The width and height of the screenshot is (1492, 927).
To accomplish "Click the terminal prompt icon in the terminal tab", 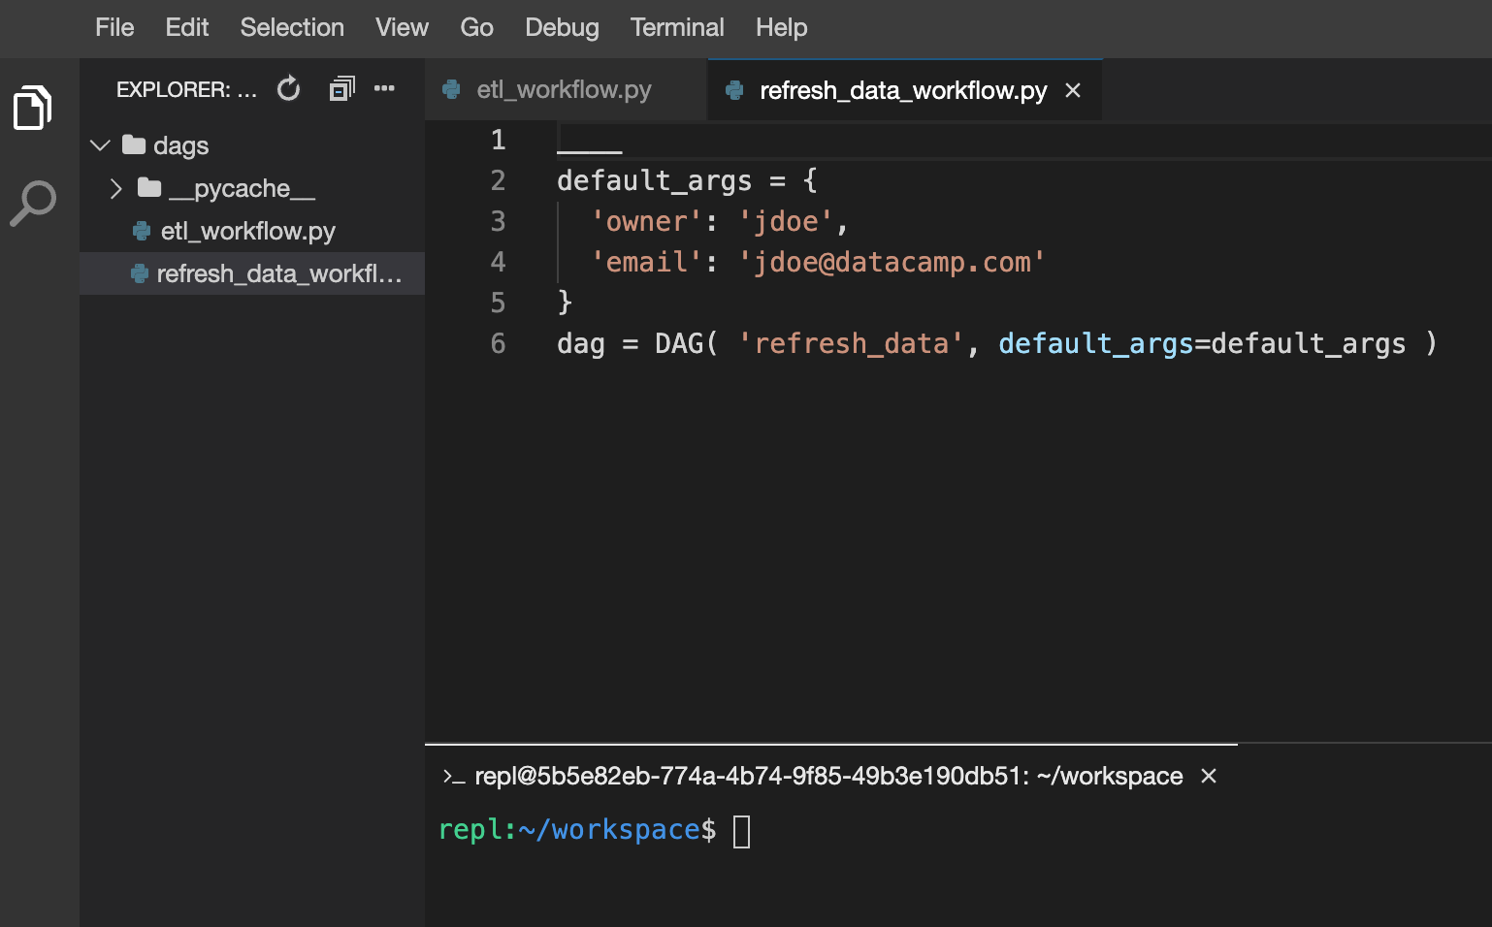I will [453, 777].
